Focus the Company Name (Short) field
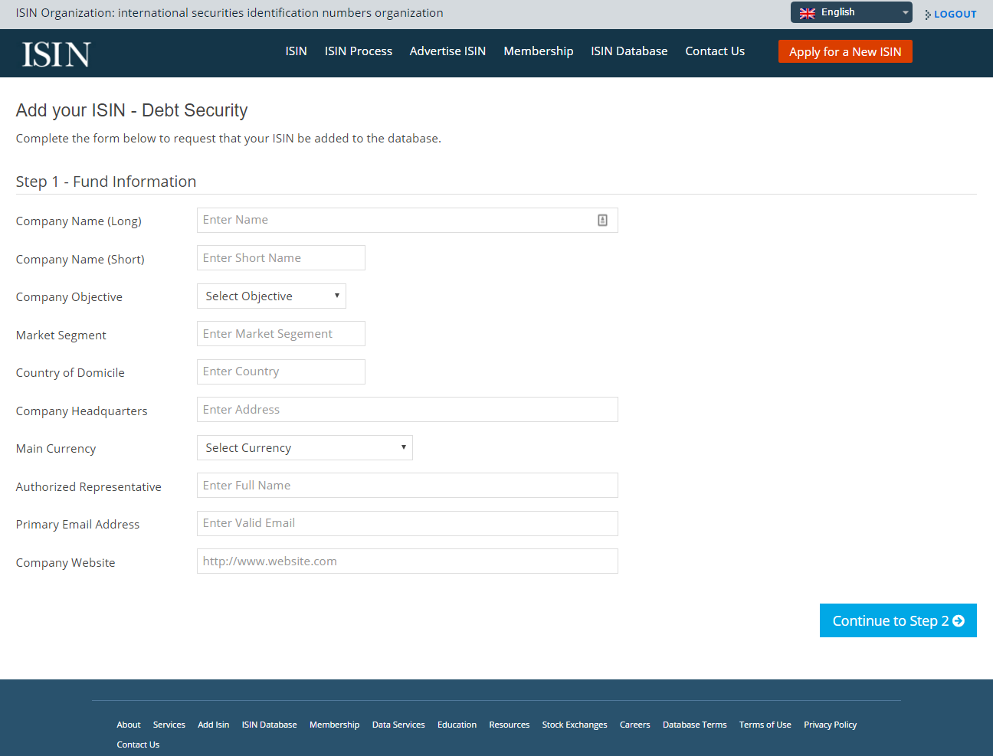The image size is (993, 756). click(281, 258)
